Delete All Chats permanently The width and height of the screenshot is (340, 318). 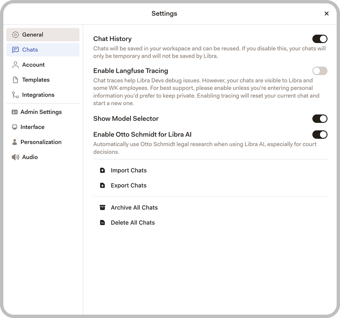coord(132,222)
